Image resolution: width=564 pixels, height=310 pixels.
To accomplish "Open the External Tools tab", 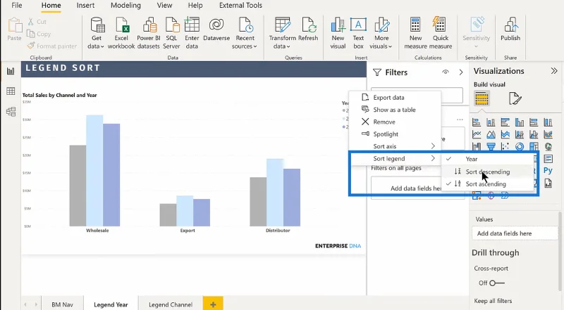I will pos(240,6).
